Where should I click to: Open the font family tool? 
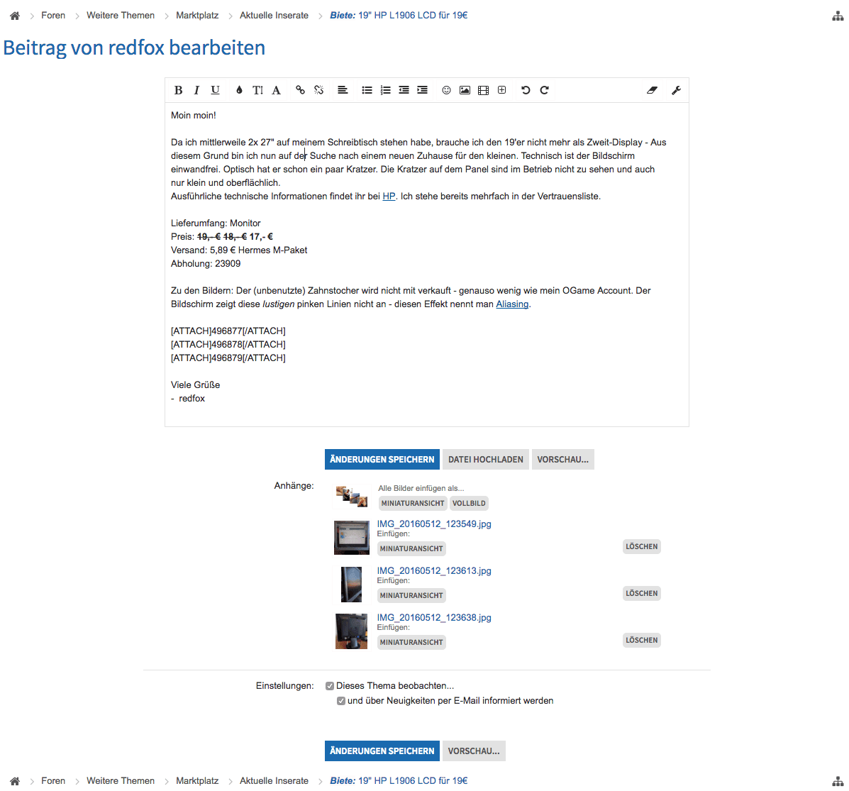click(x=276, y=90)
